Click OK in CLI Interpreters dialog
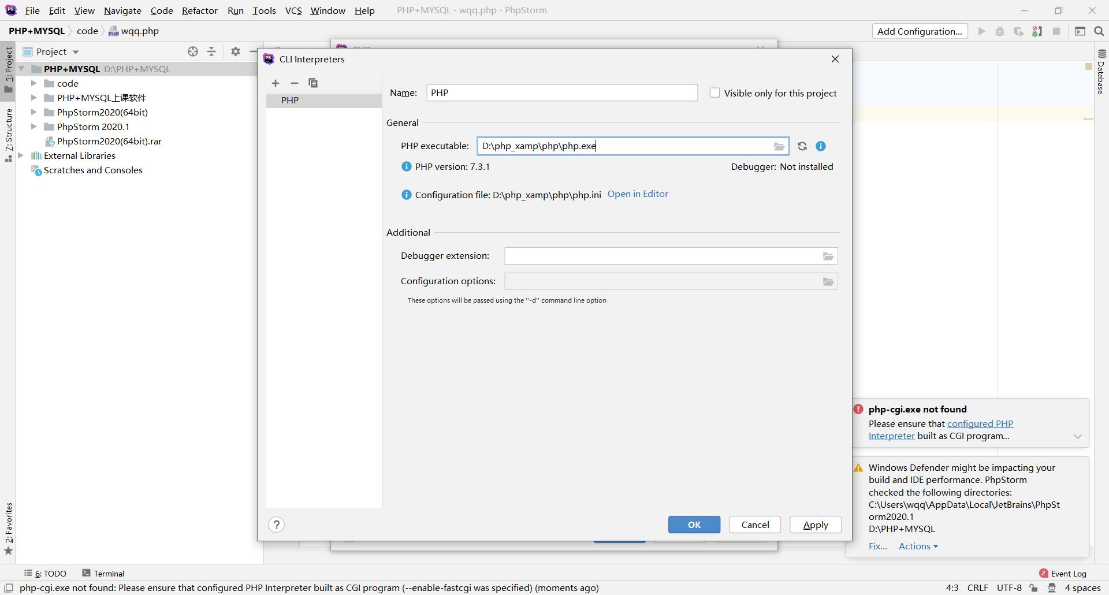 click(694, 525)
